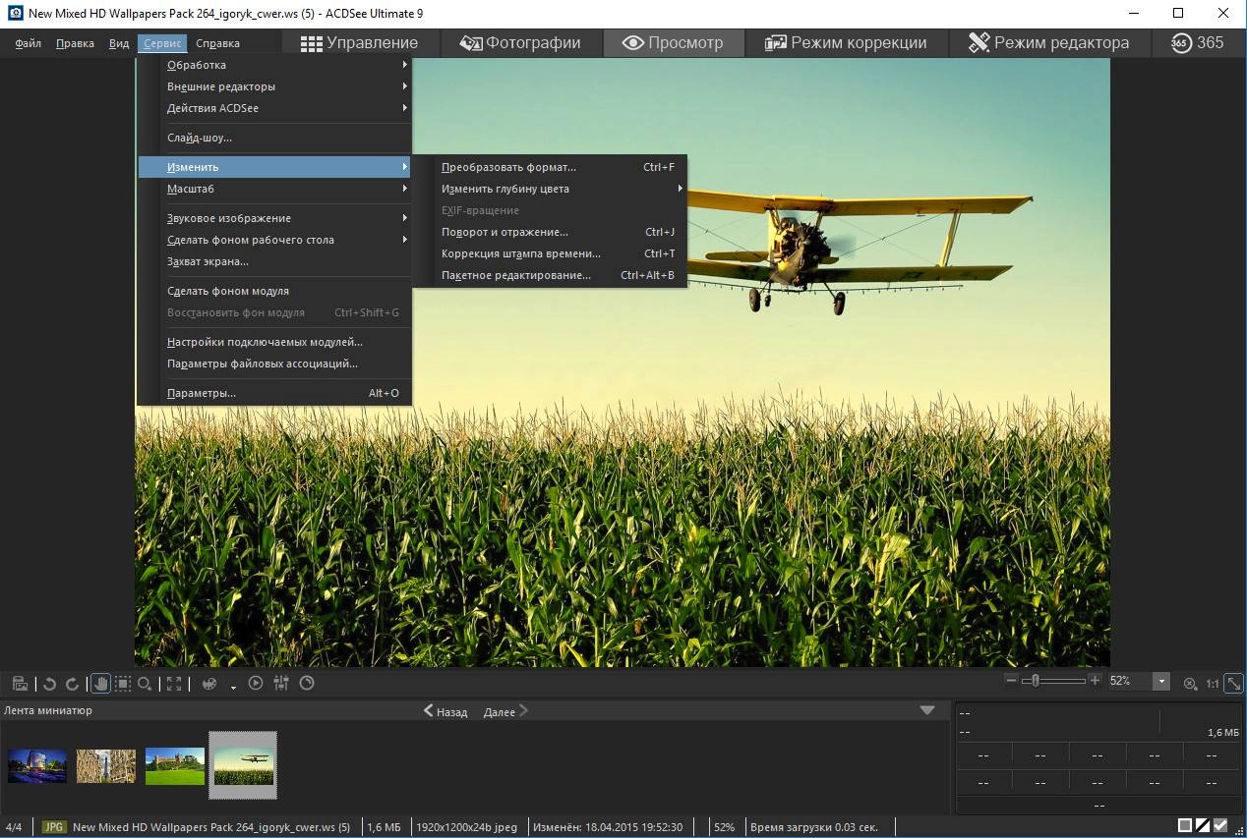Close the open Сервис menu
Screen dimensions: 1247x838
[161, 43]
